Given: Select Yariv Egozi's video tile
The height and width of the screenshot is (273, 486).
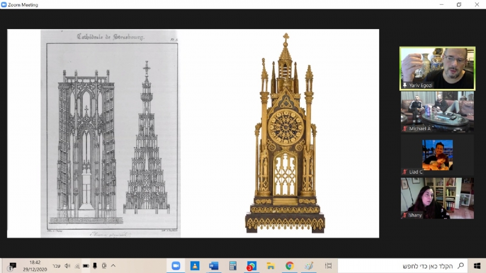Looking at the screenshot, I should 437,68.
